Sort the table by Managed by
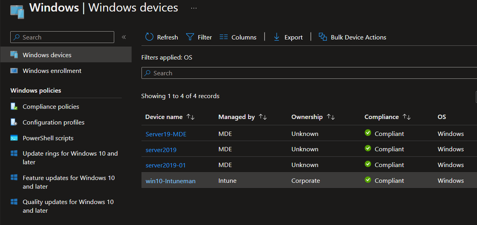The image size is (477, 225). coord(263,117)
